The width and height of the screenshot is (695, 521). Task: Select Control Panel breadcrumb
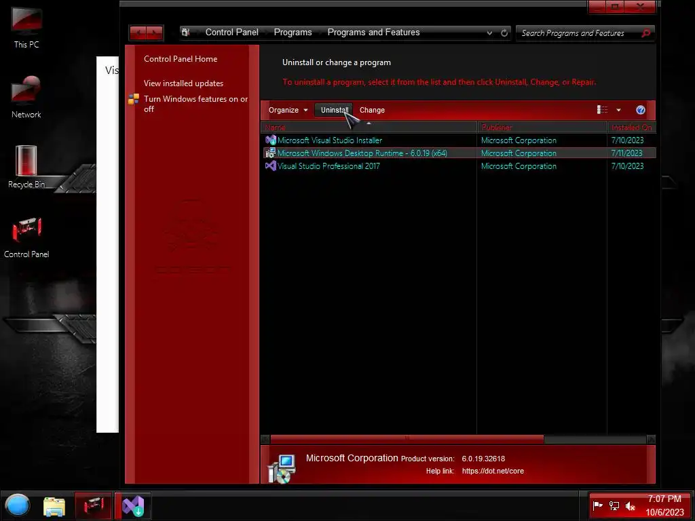coord(232,33)
